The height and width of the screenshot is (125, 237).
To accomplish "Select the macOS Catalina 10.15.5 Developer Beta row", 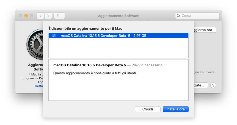I will [118, 36].
